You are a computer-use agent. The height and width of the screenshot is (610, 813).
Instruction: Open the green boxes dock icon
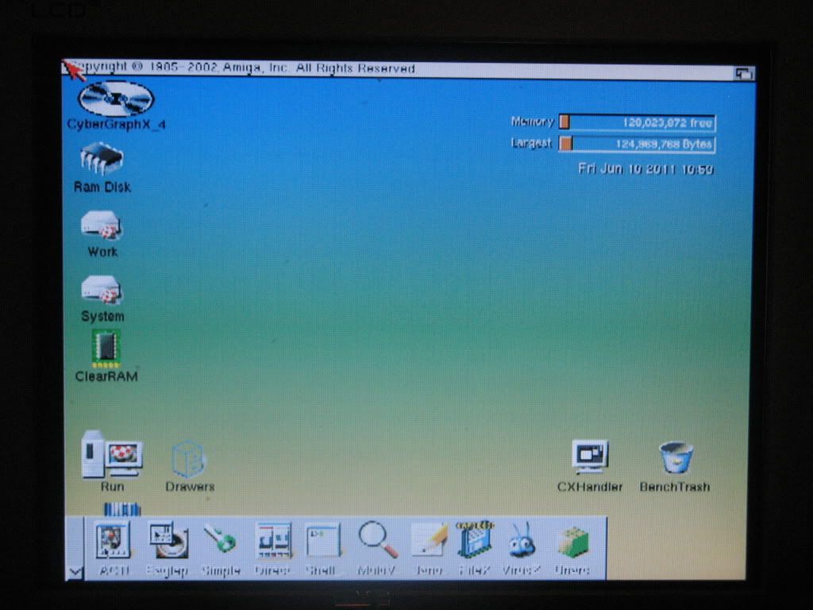(x=572, y=542)
